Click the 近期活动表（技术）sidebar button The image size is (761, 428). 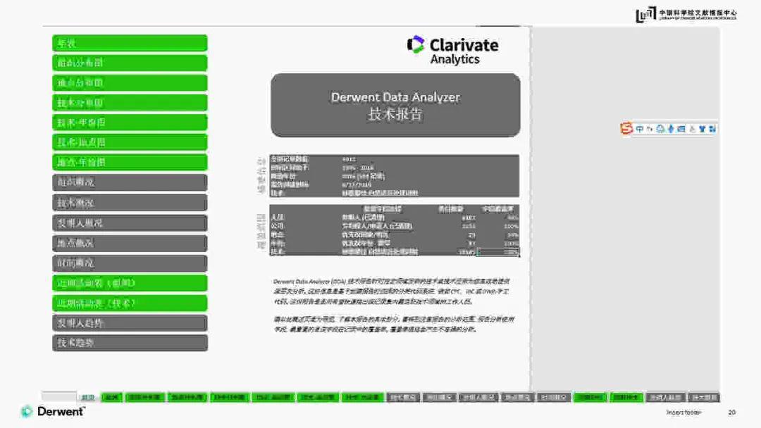coord(129,303)
